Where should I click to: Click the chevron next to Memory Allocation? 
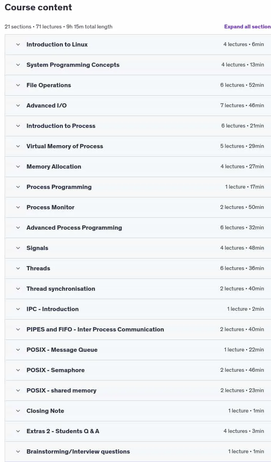coord(18,167)
